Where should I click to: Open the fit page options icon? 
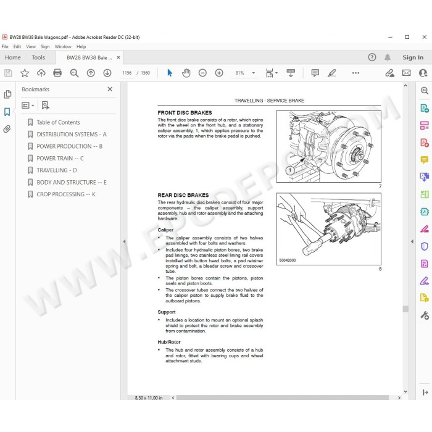pyautogui.click(x=272, y=73)
